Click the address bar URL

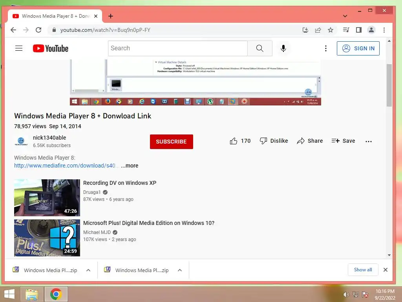point(105,30)
